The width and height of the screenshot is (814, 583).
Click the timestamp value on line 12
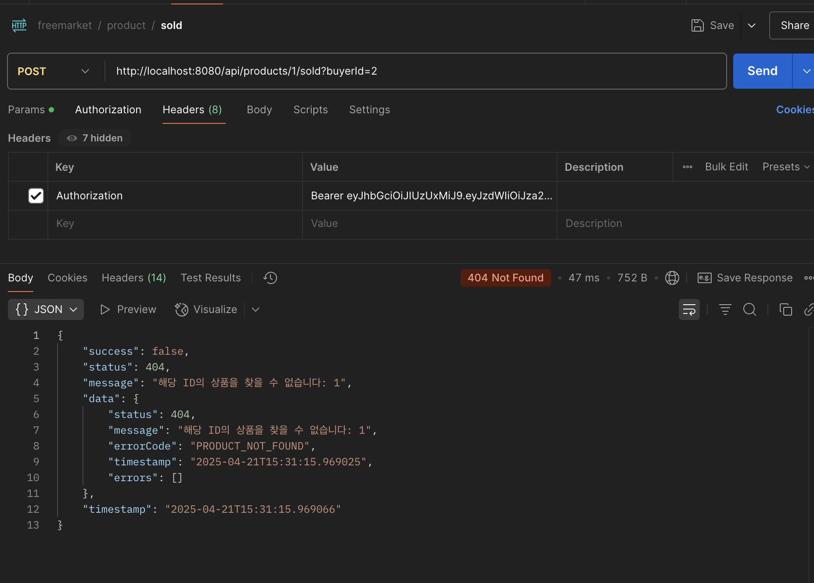coord(253,509)
